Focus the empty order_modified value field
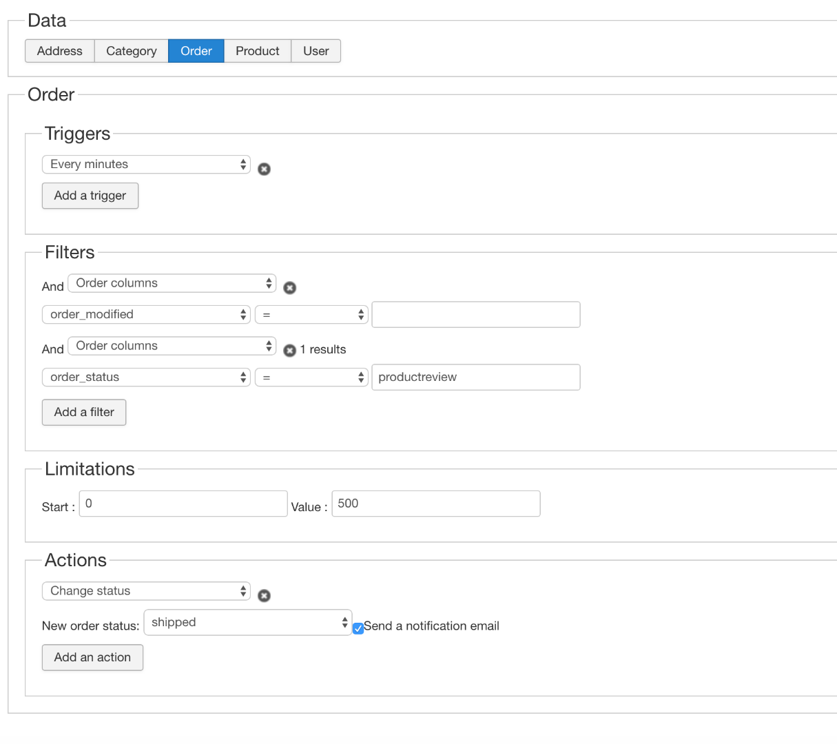 476,314
